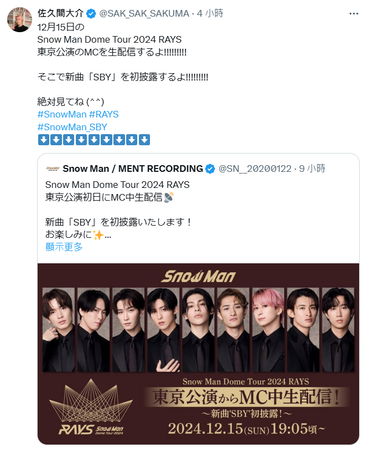Open the three-dot more options menu
Viewport: 368px width, 449px height.
click(354, 13)
